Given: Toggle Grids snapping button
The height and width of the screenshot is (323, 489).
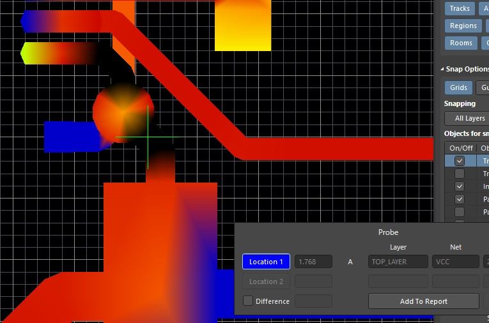Looking at the screenshot, I should 458,87.
